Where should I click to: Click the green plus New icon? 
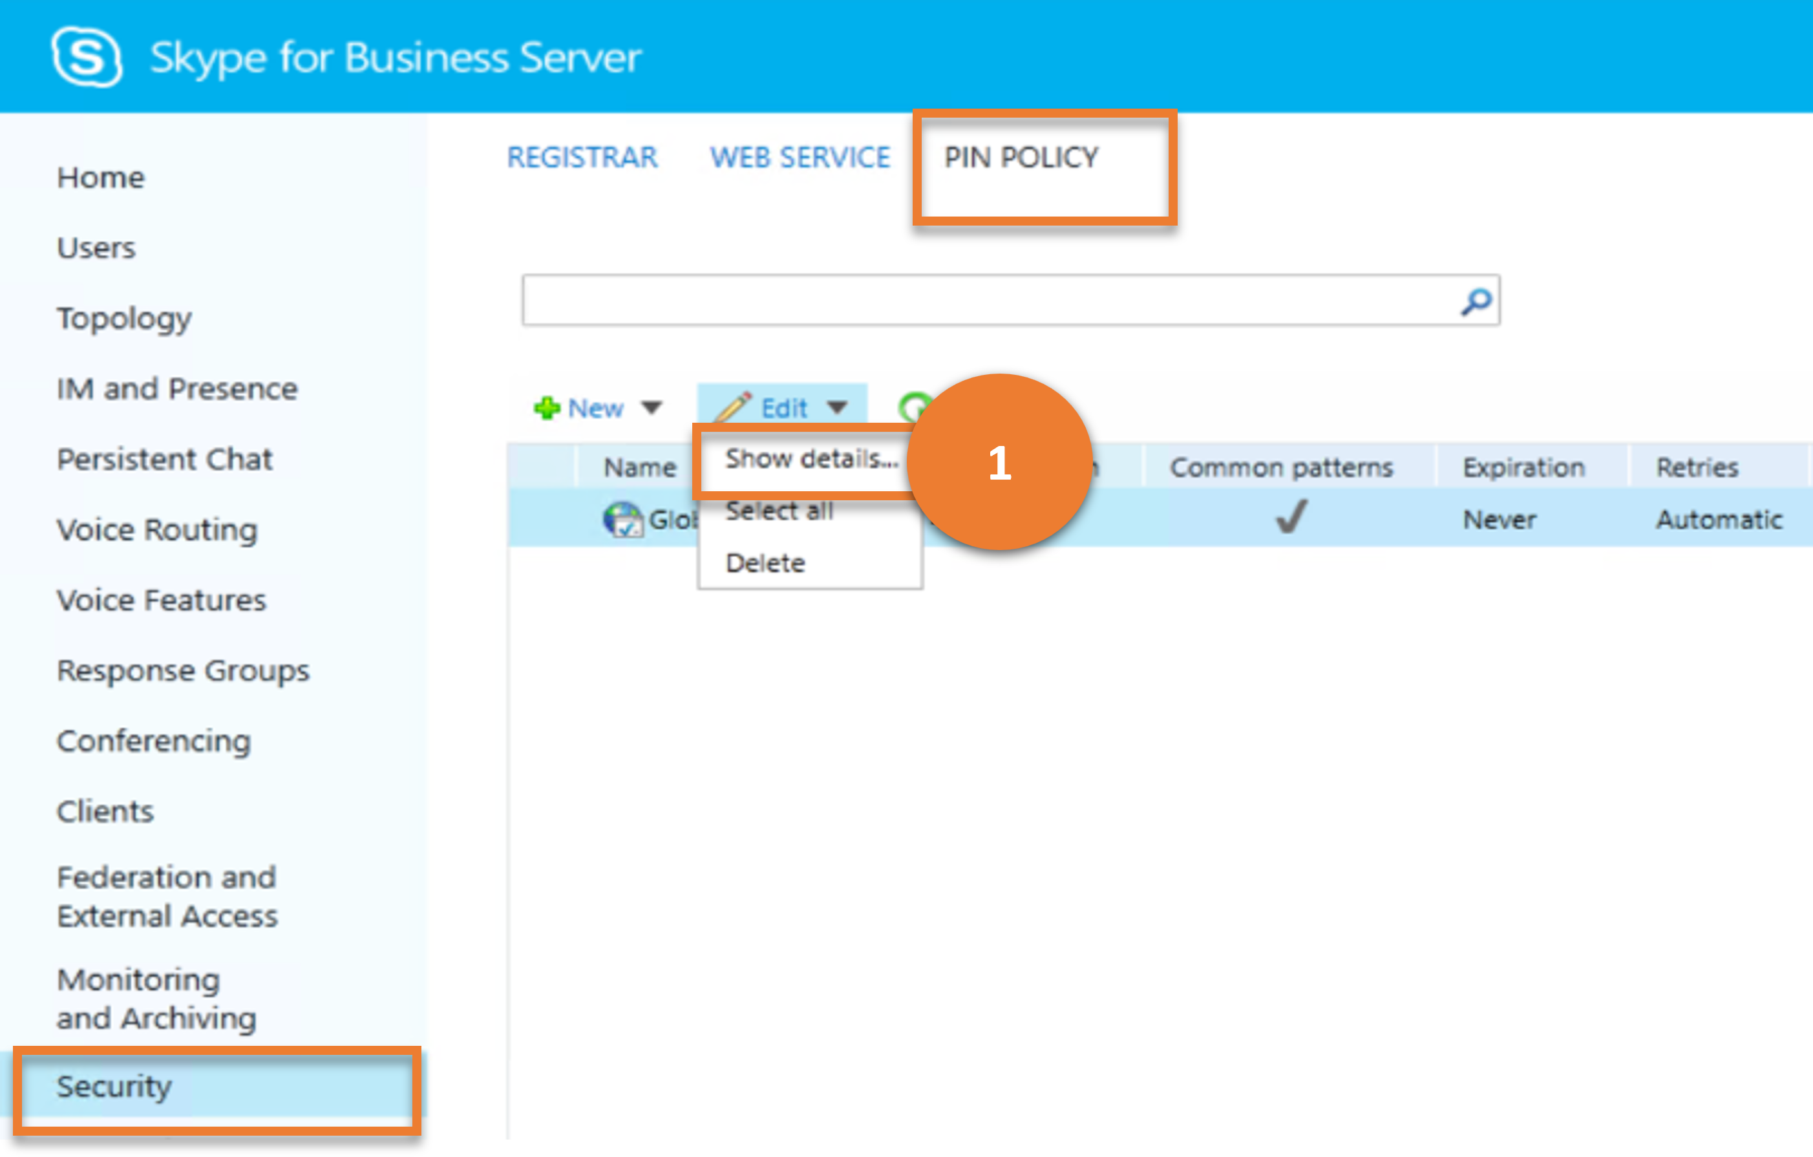[x=547, y=408]
